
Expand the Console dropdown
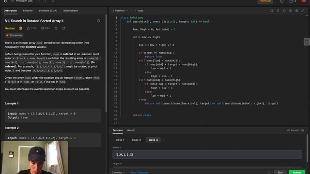point(118,173)
